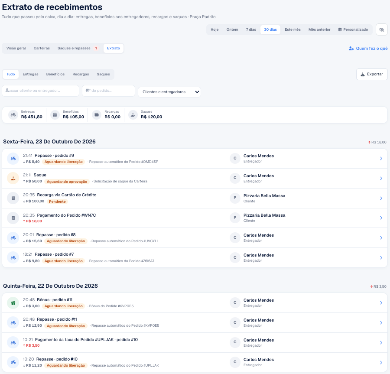
Task: Click the Nº do pedido input field
Action: tap(108, 91)
